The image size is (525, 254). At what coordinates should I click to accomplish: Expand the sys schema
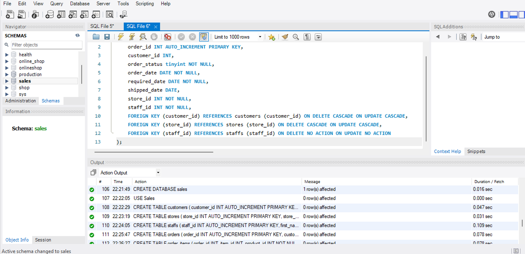point(7,94)
